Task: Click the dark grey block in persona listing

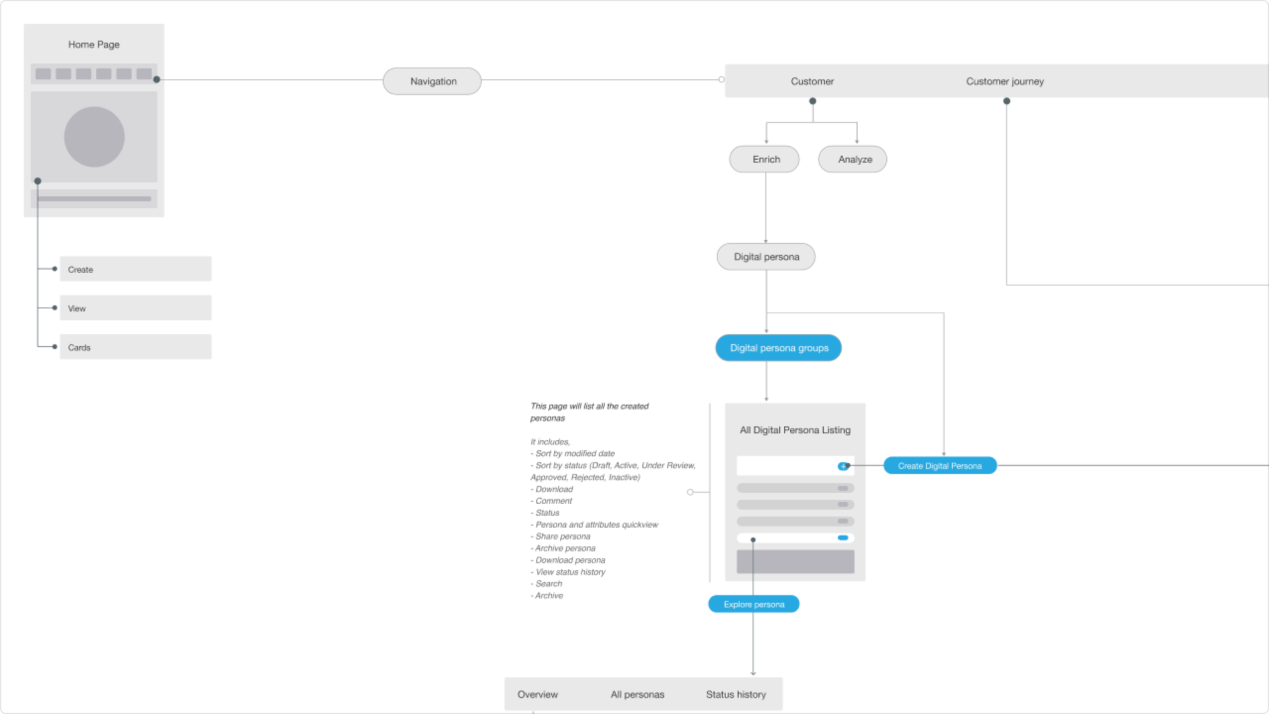Action: [x=795, y=561]
